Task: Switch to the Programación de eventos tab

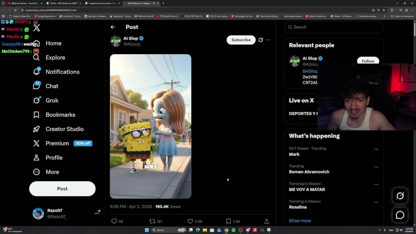Action: coord(102,3)
